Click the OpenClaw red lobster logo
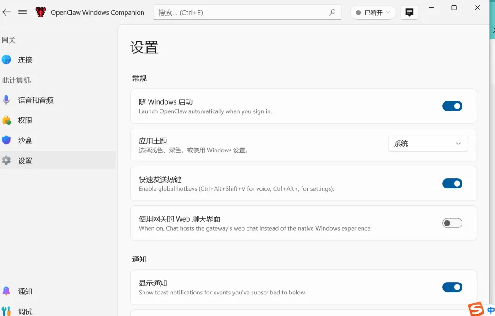The width and height of the screenshot is (495, 316). pyautogui.click(x=41, y=12)
